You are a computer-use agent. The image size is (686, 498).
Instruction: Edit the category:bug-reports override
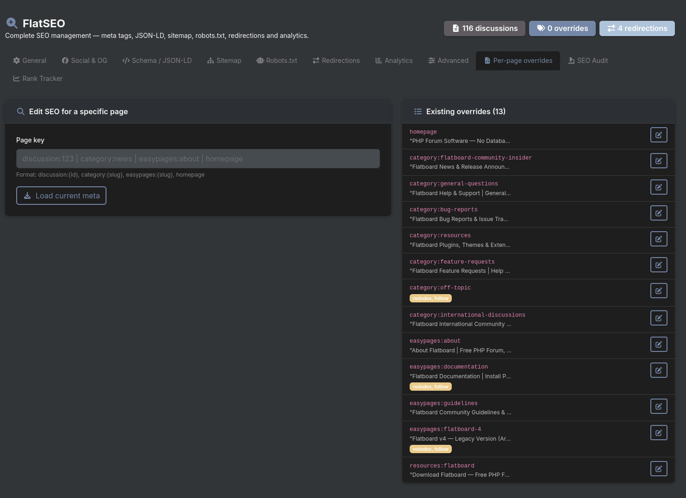pos(658,213)
